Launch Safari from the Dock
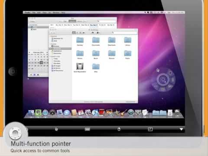This screenshot has height=156, width=208. 45,112
